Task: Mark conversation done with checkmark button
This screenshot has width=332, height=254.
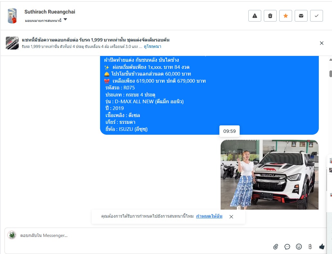Action: click(317, 16)
